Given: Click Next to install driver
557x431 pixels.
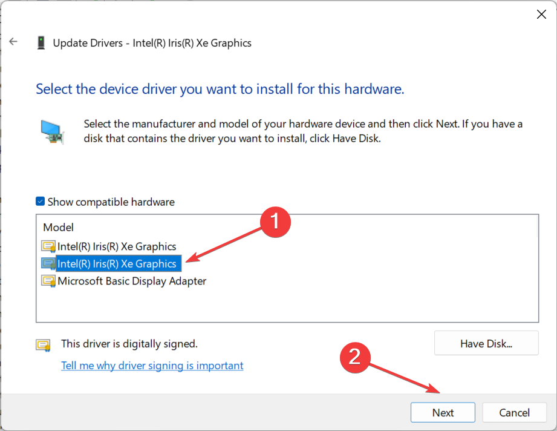Looking at the screenshot, I should click(443, 412).
